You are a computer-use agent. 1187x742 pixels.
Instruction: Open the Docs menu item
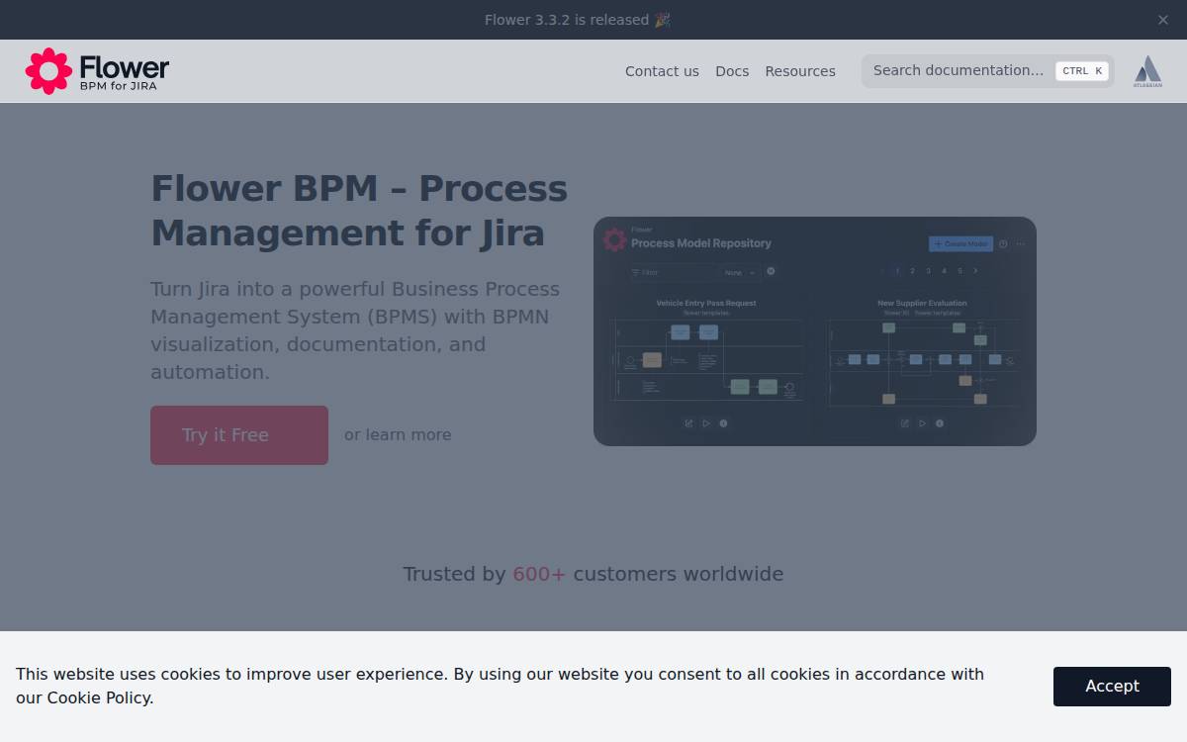coord(732,71)
